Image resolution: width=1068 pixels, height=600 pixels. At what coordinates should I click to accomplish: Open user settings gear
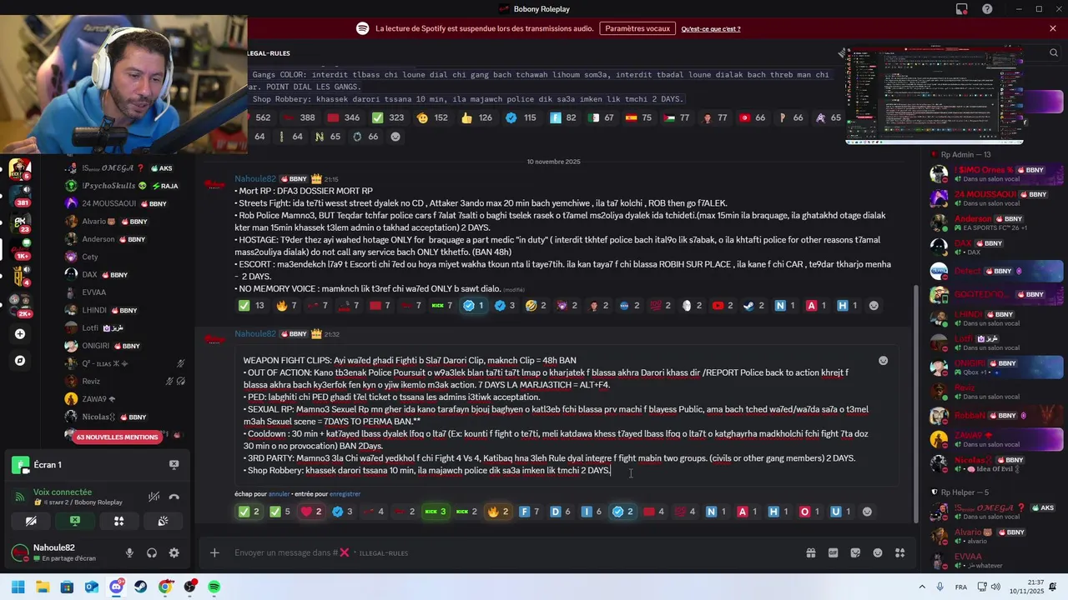174,552
